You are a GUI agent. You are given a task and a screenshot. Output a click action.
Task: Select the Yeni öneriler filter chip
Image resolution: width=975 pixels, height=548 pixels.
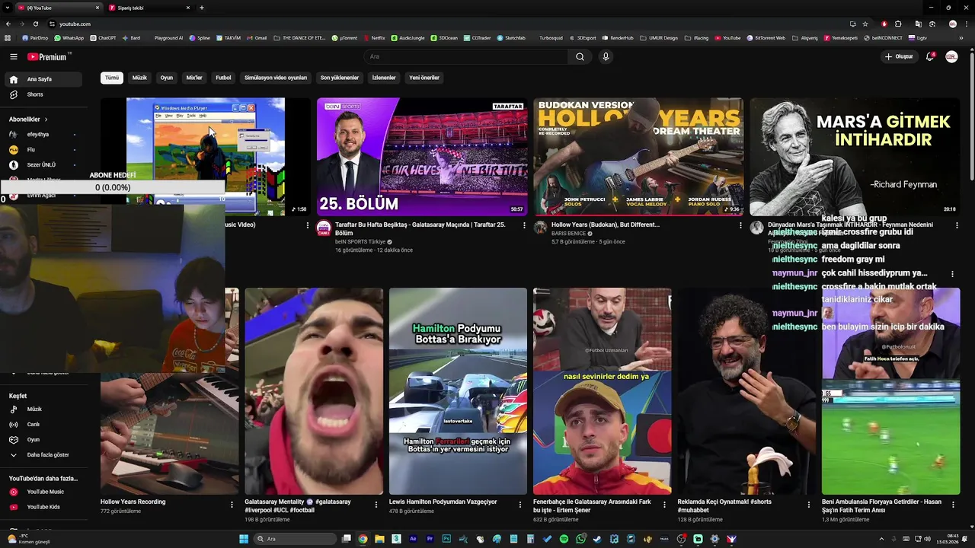coord(424,78)
